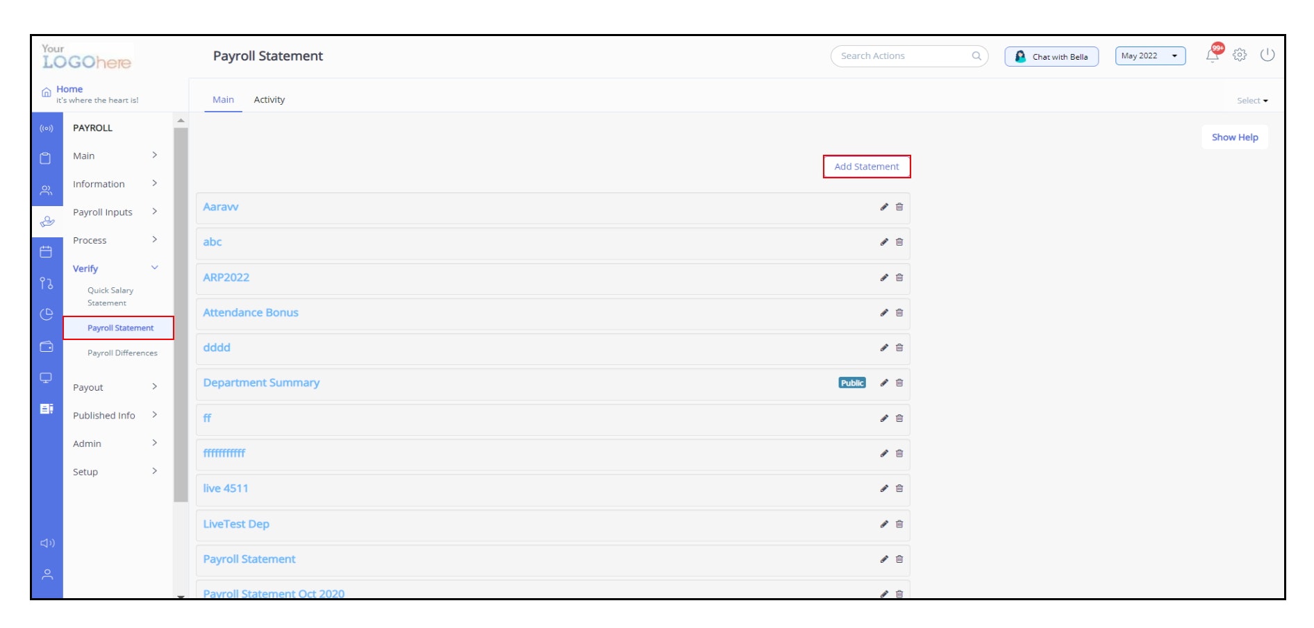Image resolution: width=1314 pixels, height=628 pixels.
Task: Switch to the Activity tab
Action: tap(269, 100)
